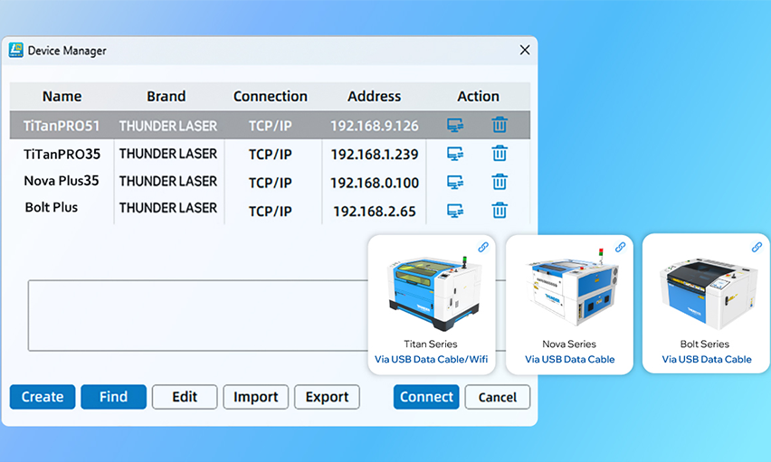The width and height of the screenshot is (771, 462).
Task: Delete the Bolt Plus device with trash icon
Action: 500,211
